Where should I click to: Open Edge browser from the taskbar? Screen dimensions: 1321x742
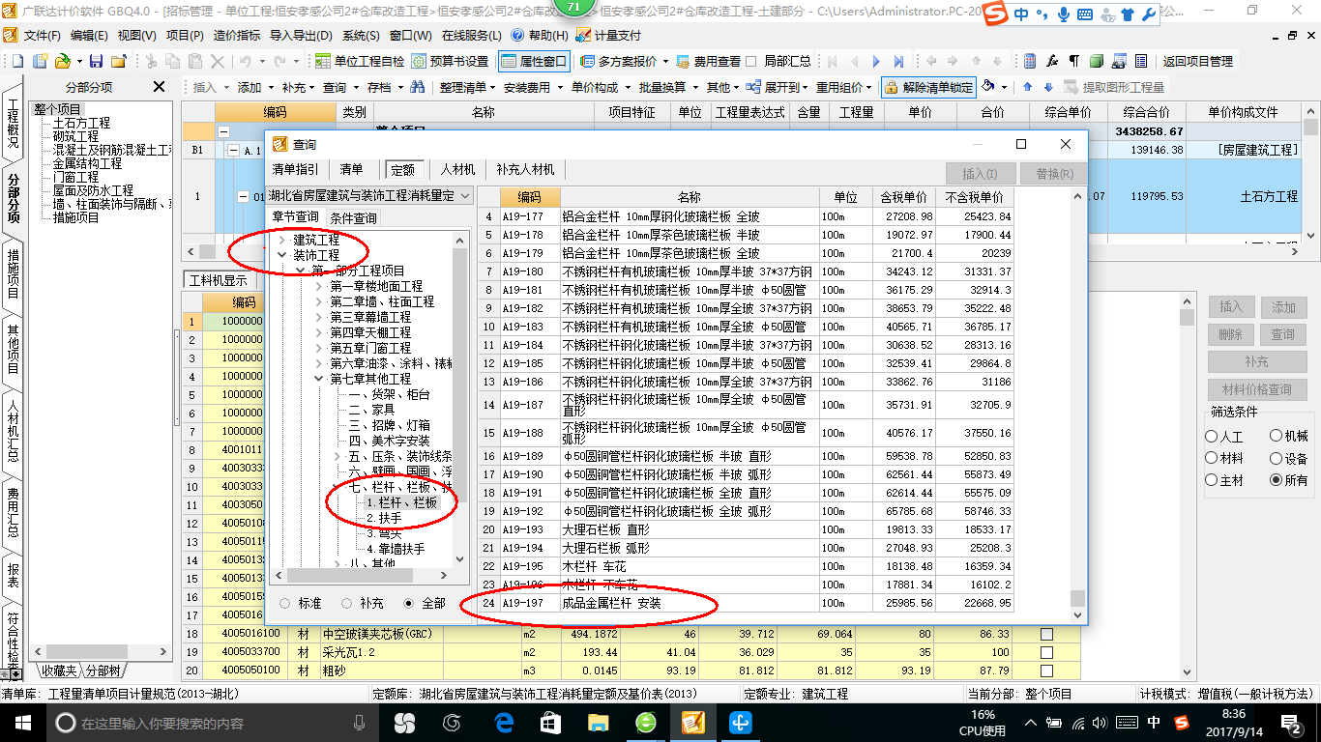503,723
